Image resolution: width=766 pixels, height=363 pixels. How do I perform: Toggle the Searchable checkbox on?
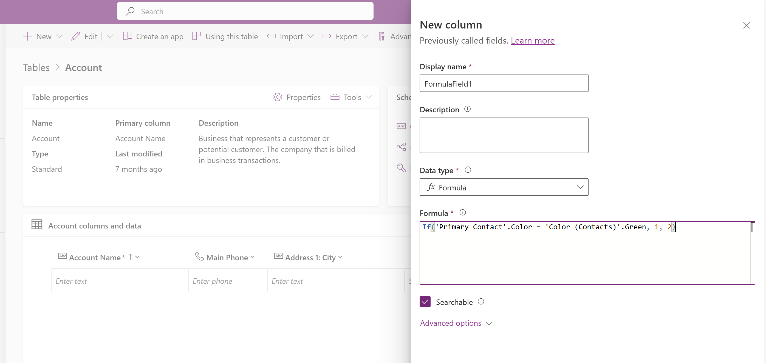click(x=425, y=302)
